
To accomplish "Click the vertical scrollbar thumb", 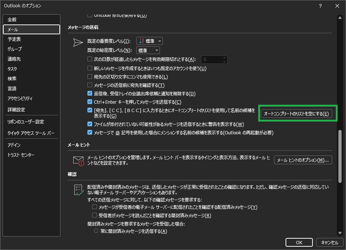I will (x=340, y=157).
